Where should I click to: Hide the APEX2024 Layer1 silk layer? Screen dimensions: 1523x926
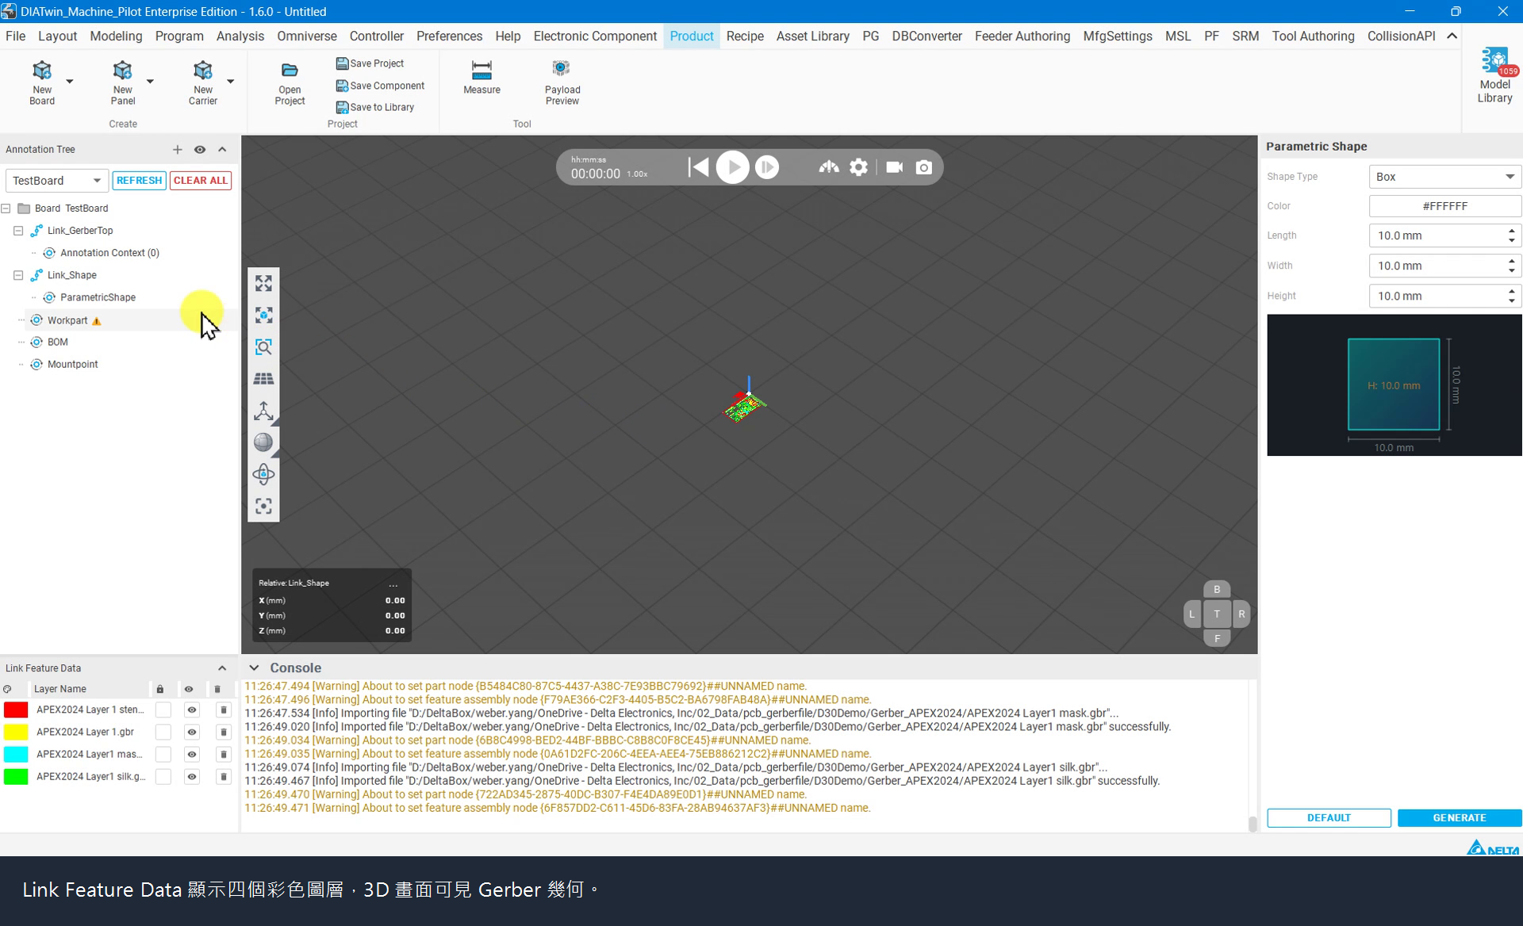(191, 776)
